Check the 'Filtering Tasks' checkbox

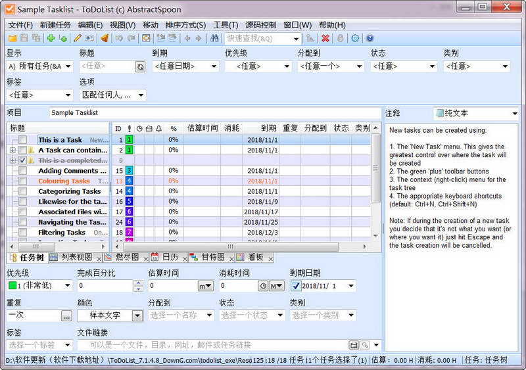pos(23,233)
